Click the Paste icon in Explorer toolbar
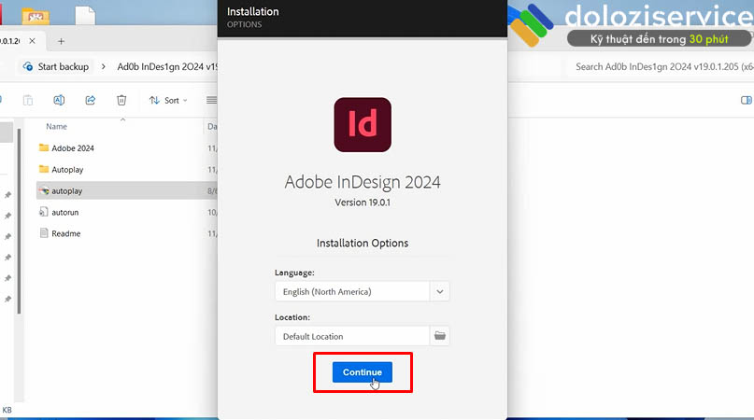754x420 pixels. coord(28,100)
